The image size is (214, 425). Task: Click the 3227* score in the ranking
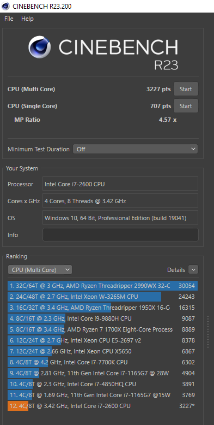click(187, 406)
